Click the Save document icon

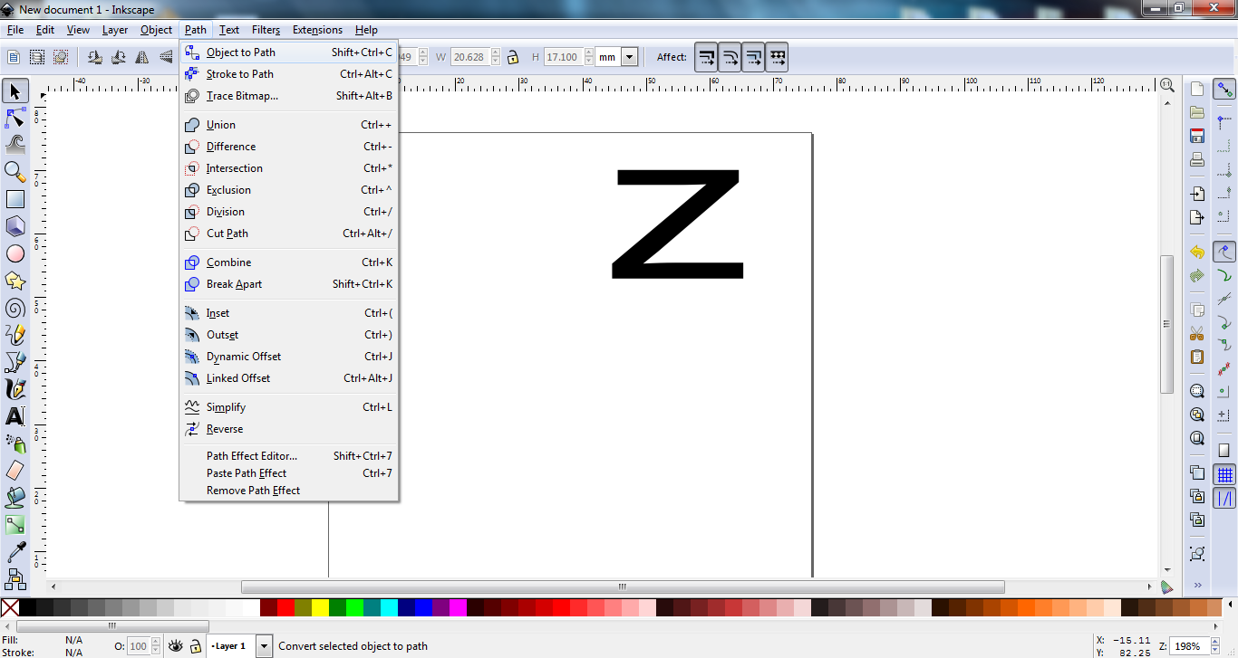click(x=1197, y=136)
